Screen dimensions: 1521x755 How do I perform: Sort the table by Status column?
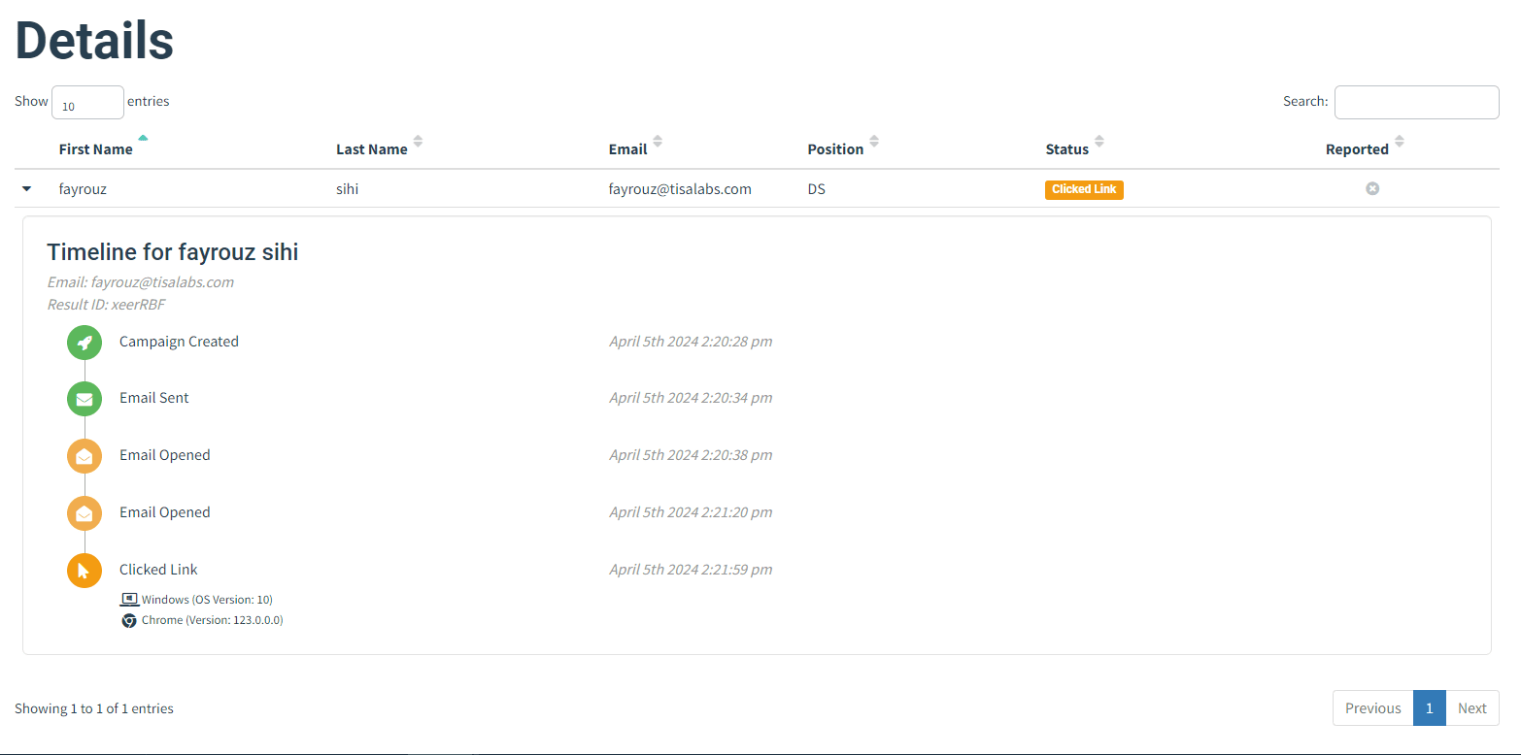pos(1065,148)
